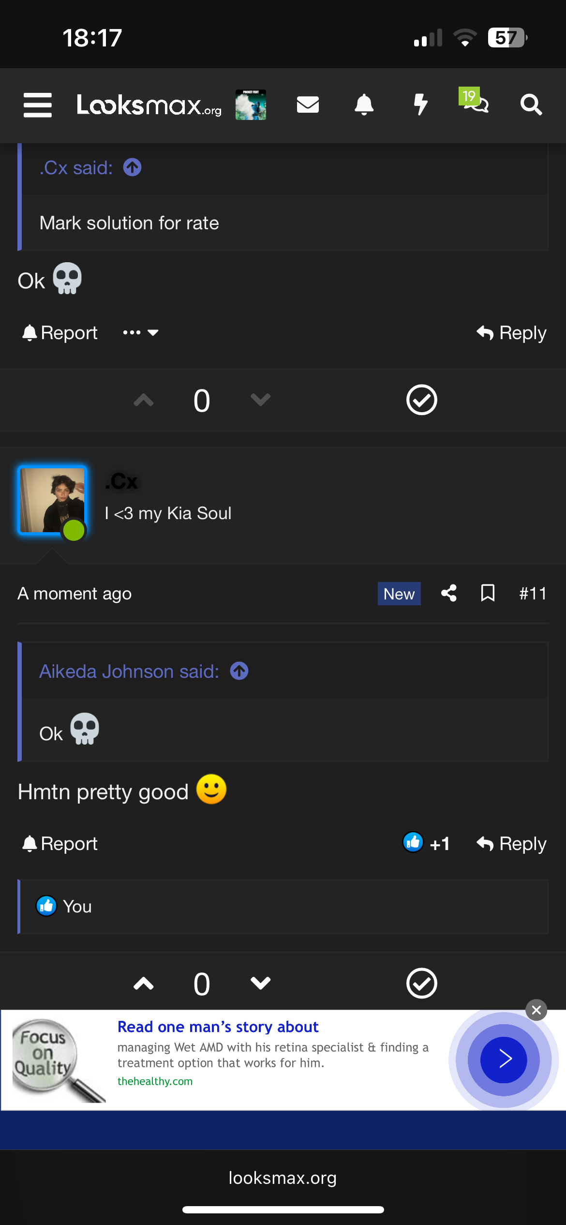Open the hamburger navigation menu
566x1225 pixels.
38,105
